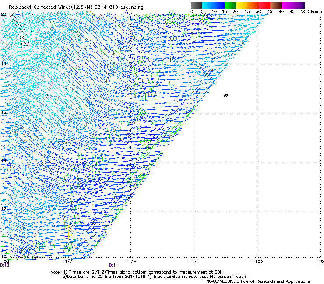Click the longitude axis label '-180'

pyautogui.click(x=4, y=261)
